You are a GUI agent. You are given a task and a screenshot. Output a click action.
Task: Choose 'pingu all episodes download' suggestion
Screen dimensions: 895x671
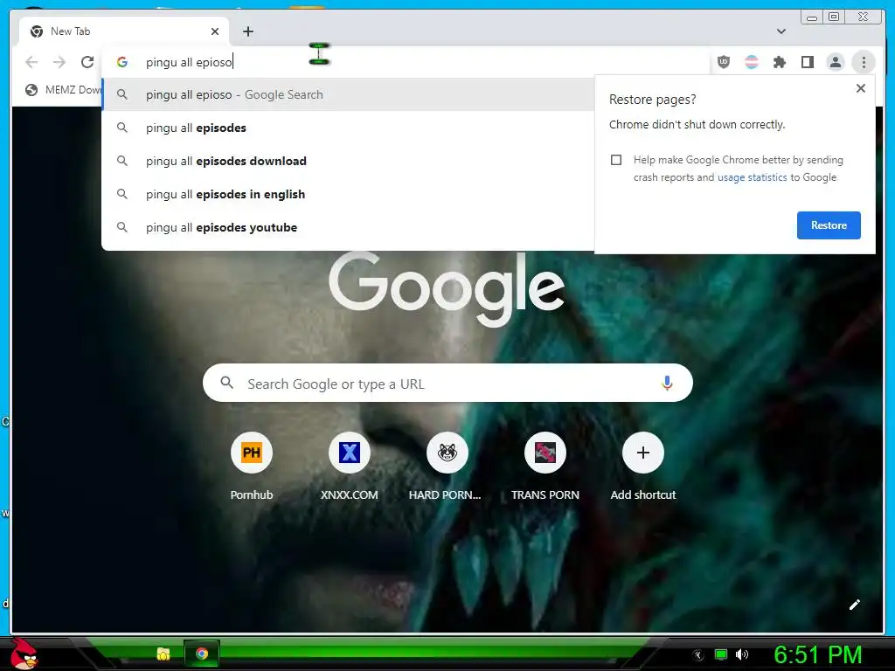coord(348,161)
